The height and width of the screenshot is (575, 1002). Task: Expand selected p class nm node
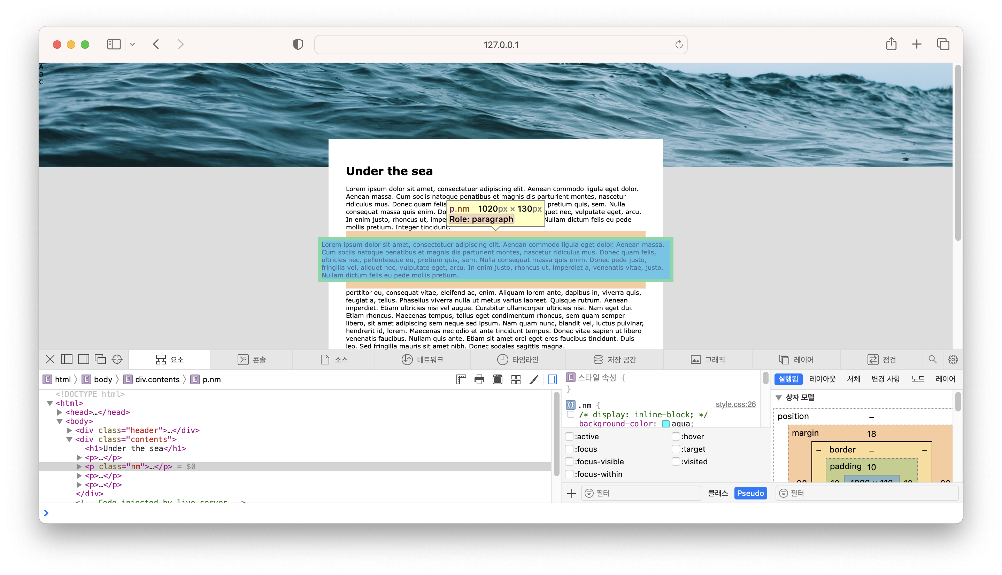pyautogui.click(x=79, y=467)
